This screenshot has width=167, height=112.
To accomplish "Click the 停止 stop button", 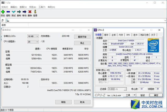I will tap(82, 43).
